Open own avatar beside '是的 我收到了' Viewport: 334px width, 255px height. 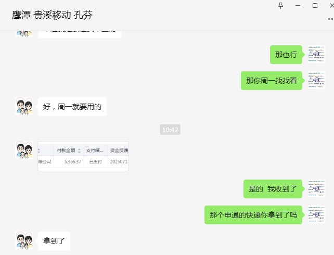pyautogui.click(x=316, y=188)
